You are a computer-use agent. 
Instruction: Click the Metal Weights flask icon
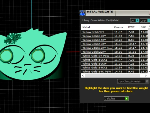point(82,13)
